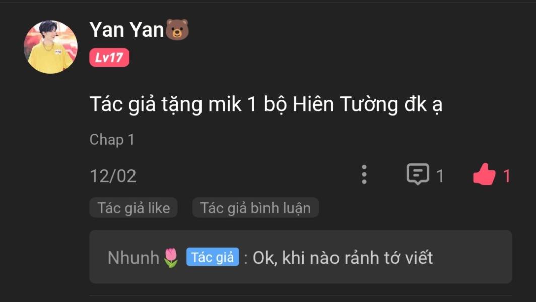Click the Yan Yan username

coord(127,29)
